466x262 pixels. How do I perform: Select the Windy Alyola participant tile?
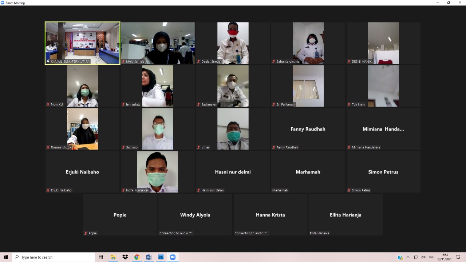(x=195, y=215)
